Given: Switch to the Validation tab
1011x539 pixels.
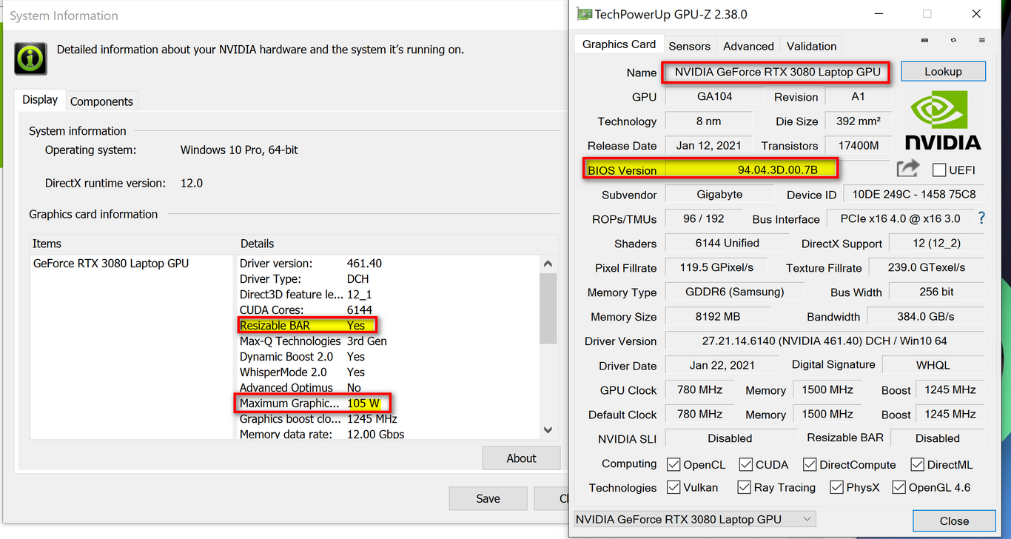Looking at the screenshot, I should pos(811,46).
